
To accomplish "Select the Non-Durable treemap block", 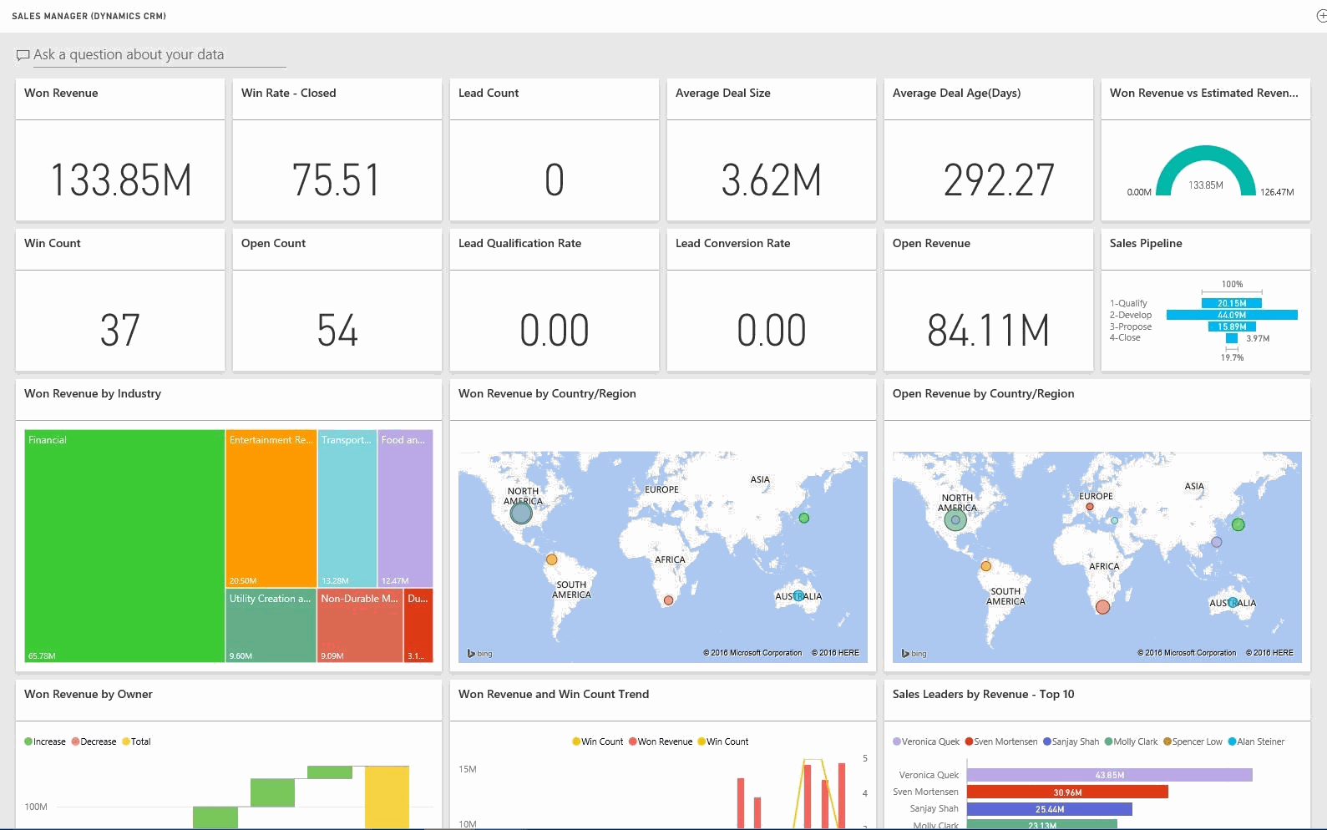I will [x=361, y=625].
